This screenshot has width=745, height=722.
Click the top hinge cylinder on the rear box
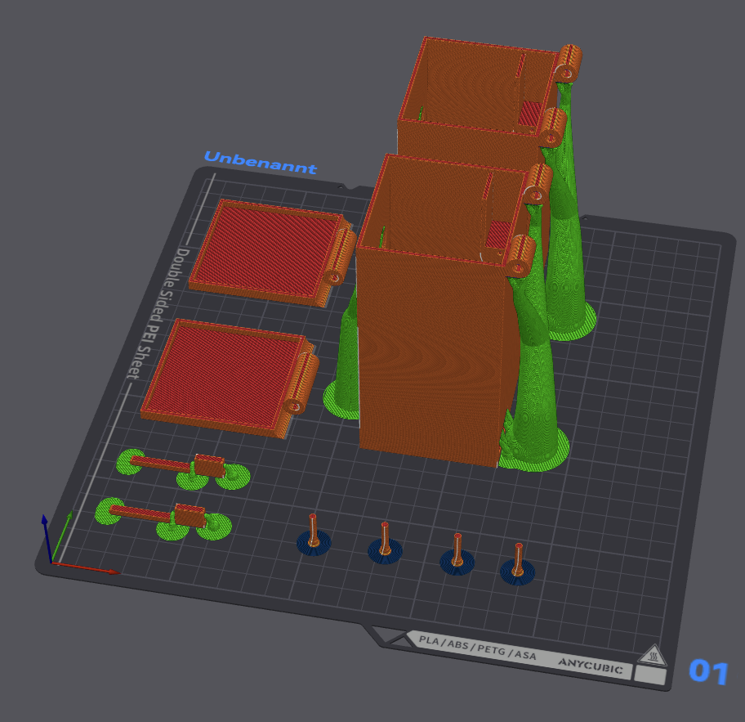569,61
